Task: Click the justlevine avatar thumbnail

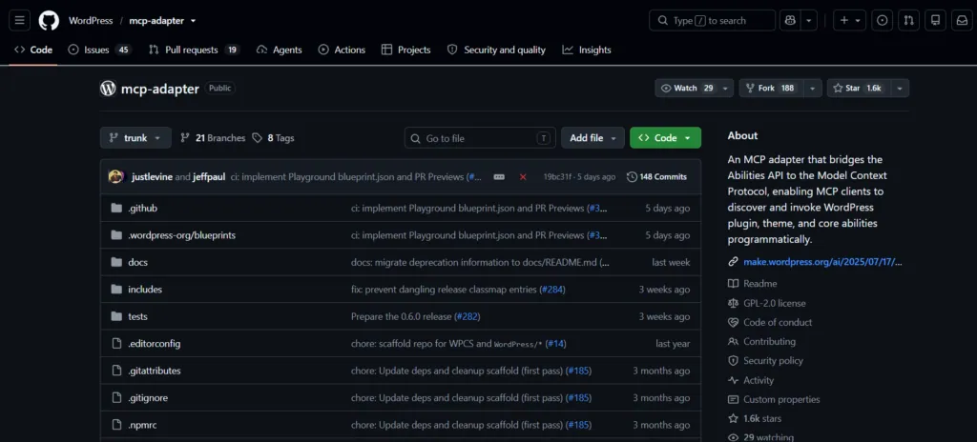Action: (115, 177)
